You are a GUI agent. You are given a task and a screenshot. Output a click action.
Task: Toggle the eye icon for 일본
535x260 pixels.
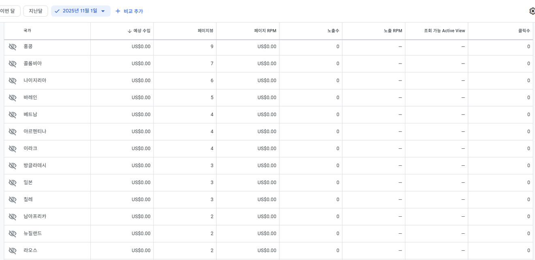(x=13, y=182)
